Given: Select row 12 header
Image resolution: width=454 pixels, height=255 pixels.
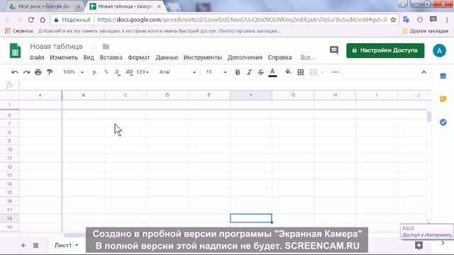Looking at the screenshot, I should (x=9, y=167).
